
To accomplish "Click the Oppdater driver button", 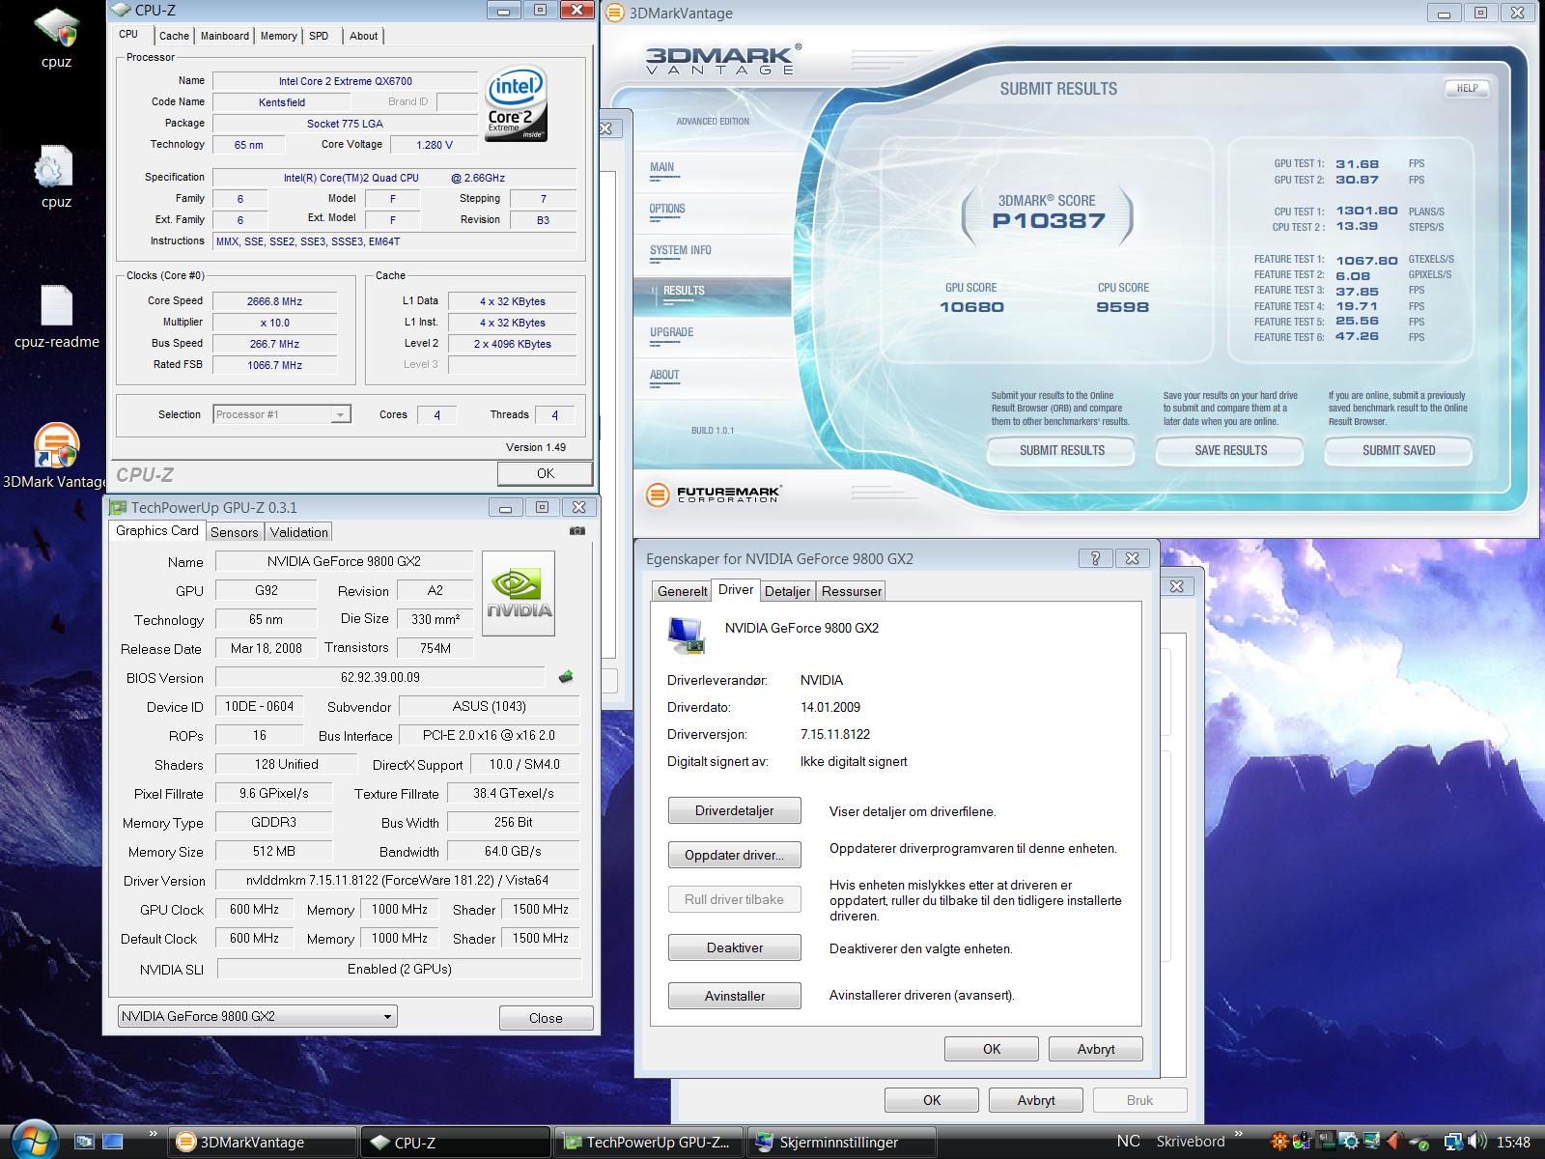I will 734,855.
